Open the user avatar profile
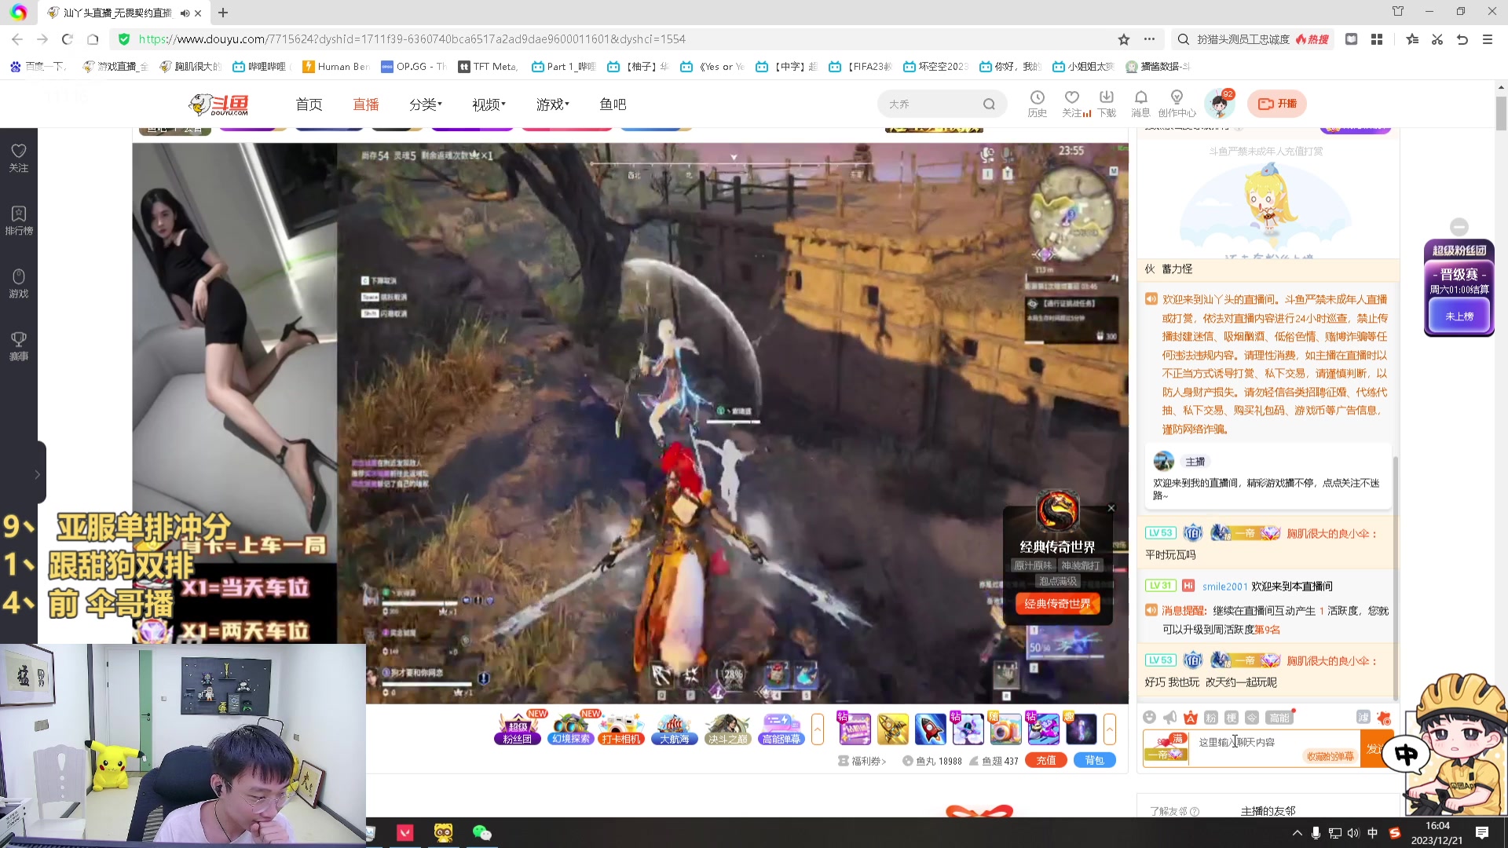 coord(1220,104)
